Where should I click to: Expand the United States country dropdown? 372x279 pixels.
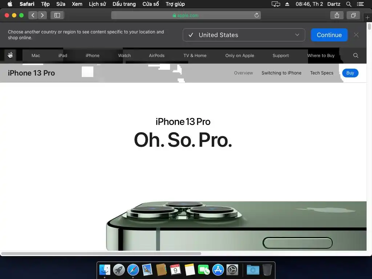pos(244,35)
